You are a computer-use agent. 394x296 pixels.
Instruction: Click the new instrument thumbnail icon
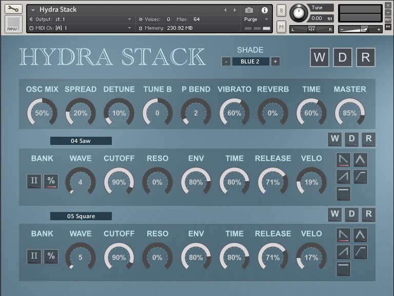click(x=13, y=24)
